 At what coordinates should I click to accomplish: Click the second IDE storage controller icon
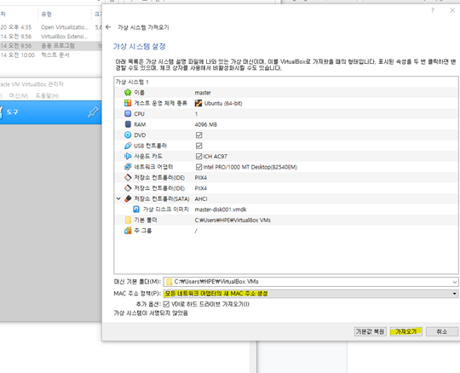tap(128, 188)
